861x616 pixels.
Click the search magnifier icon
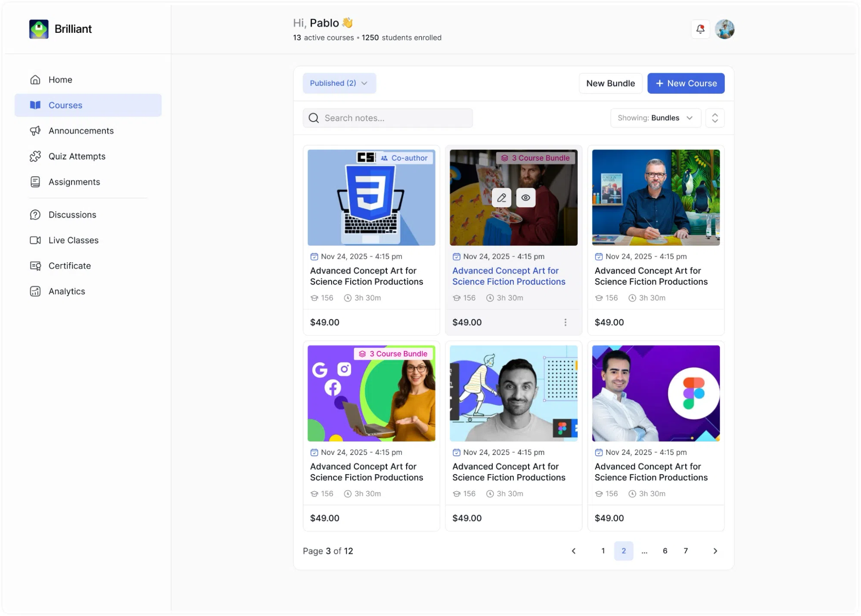(314, 118)
